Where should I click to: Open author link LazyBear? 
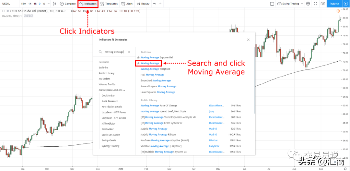pos(214,146)
